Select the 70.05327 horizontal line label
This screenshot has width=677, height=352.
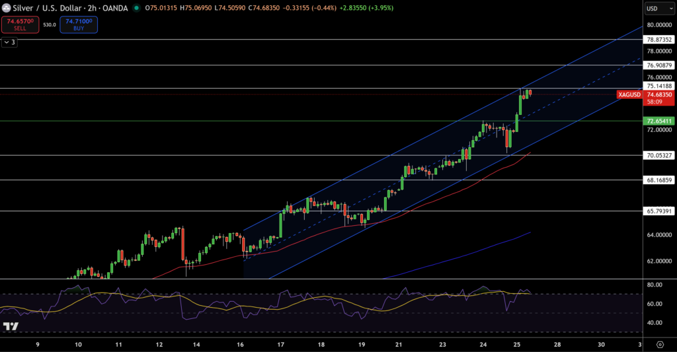[660, 155]
